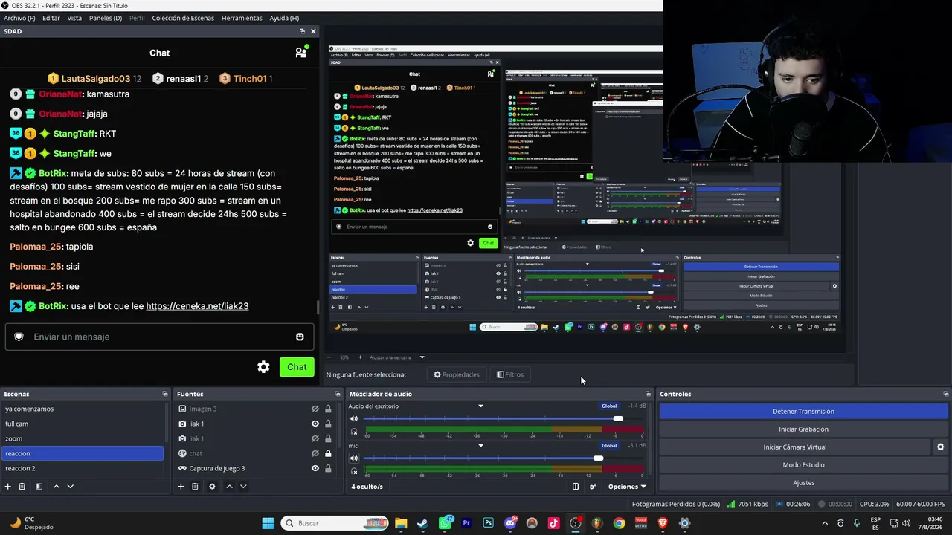Open chat settings gear icon

[263, 367]
